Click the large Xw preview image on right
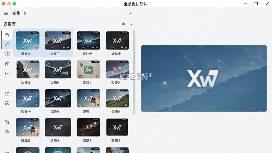This screenshot has width=272, height=153. 204,78
